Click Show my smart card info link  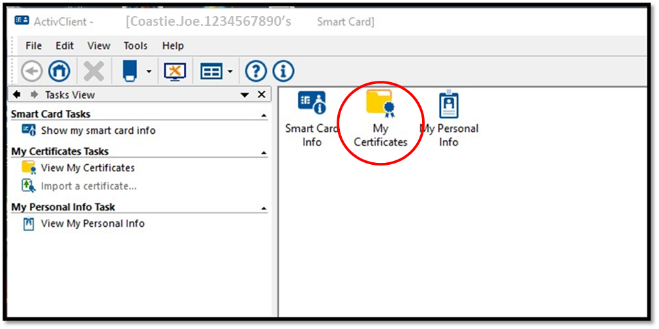pyautogui.click(x=98, y=131)
